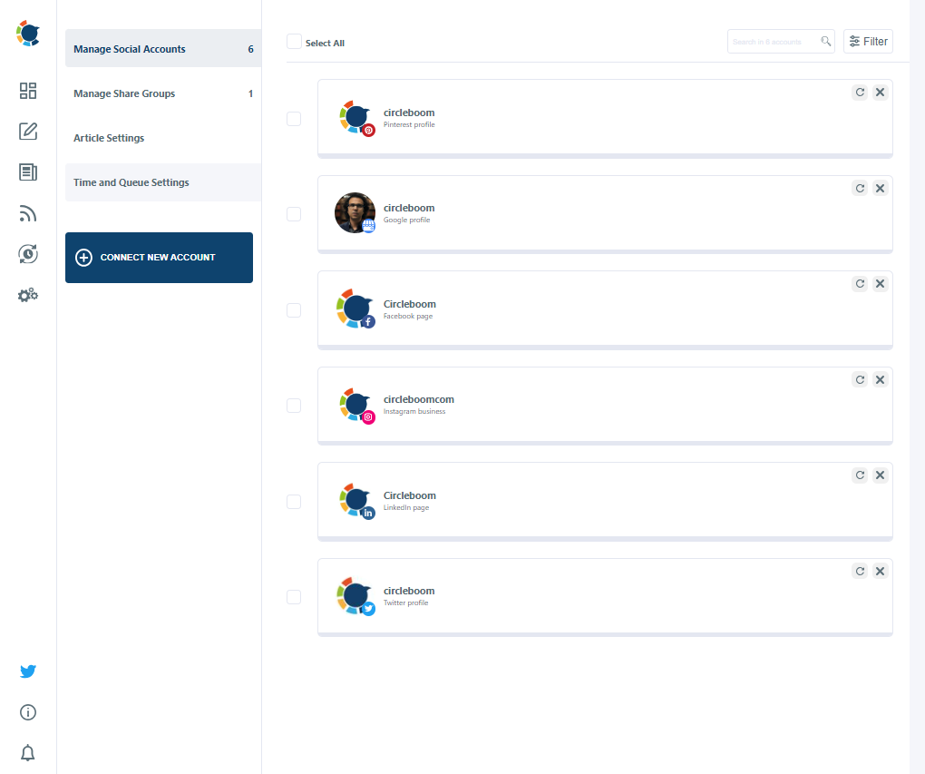This screenshot has width=925, height=774.
Task: Check the circleboom Google profile account
Action: pyautogui.click(x=294, y=214)
